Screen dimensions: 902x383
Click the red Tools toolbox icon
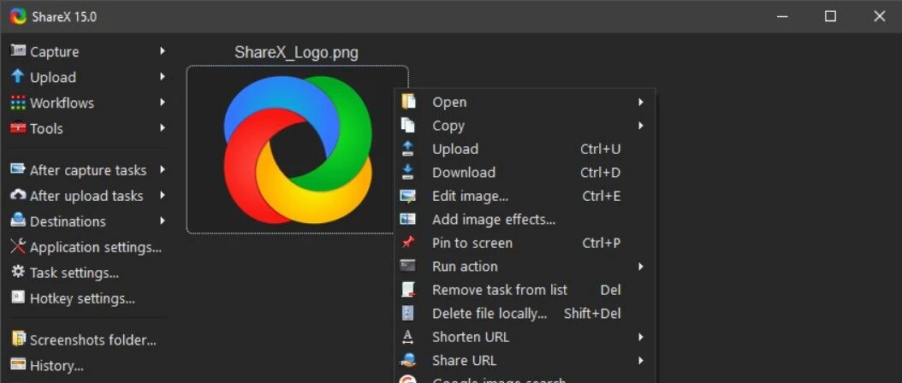point(19,127)
